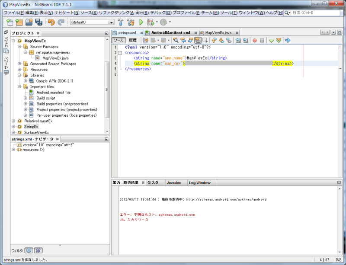Viewport: 346px width, 265px height.
Task: Open the Profile Project dropdown arrow
Action: point(170,22)
